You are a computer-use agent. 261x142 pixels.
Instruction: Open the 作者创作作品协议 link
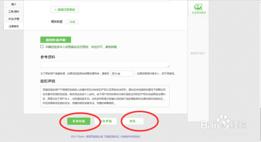[130, 137]
